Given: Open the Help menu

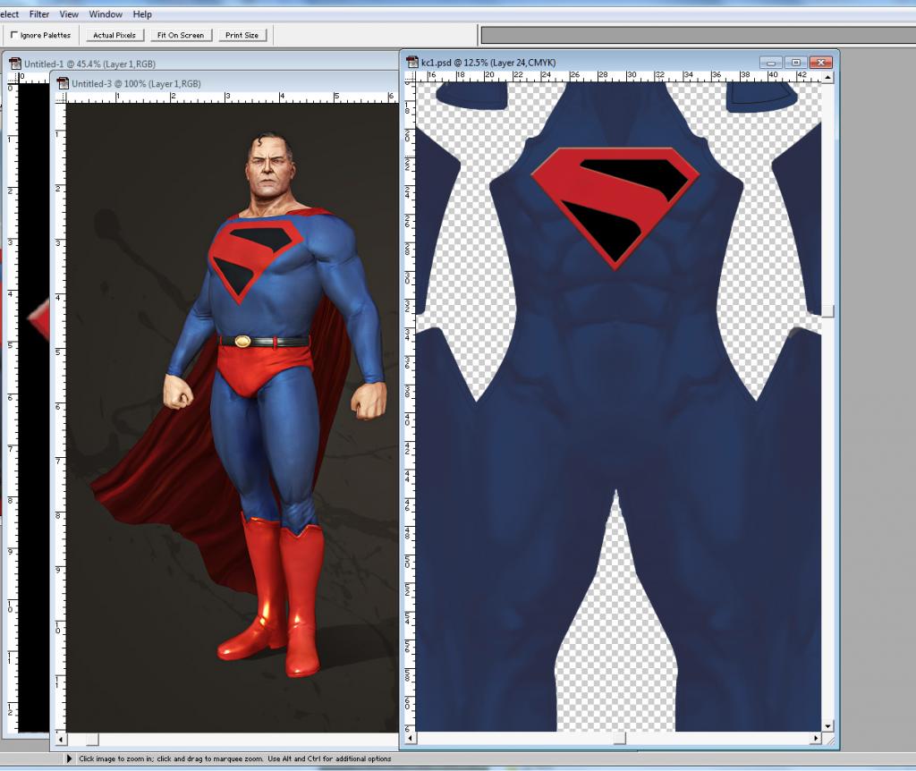Looking at the screenshot, I should pos(142,14).
